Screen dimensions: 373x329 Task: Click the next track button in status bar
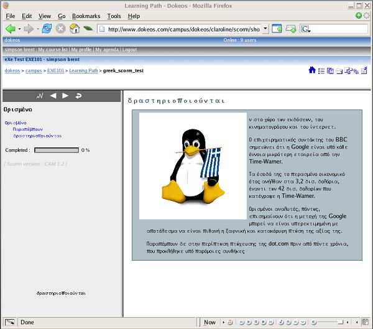coord(271,322)
